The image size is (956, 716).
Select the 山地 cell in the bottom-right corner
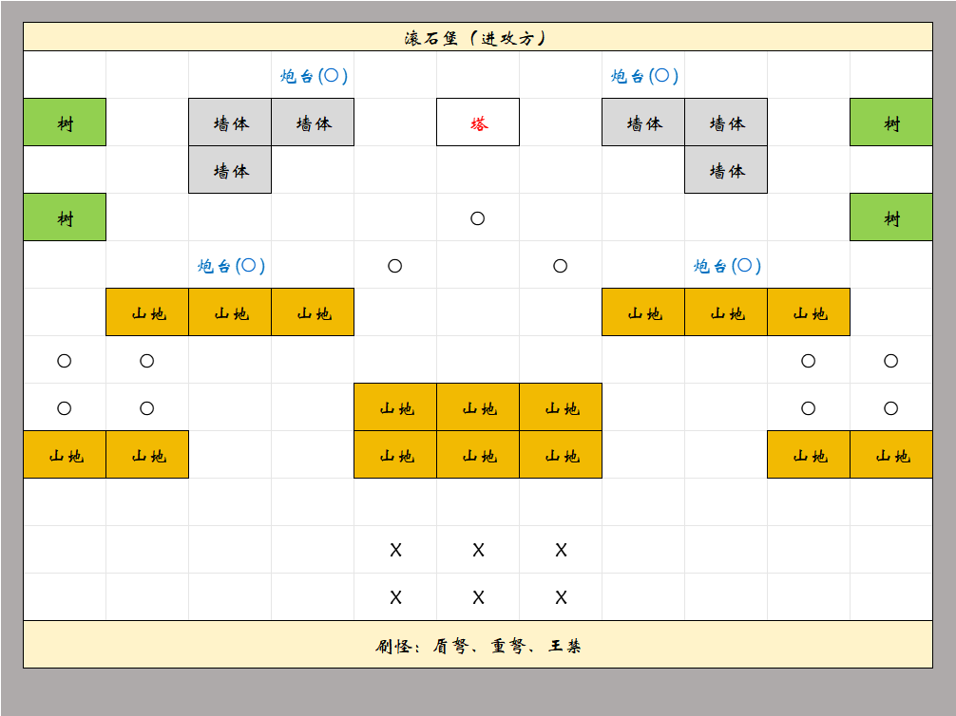coord(891,455)
